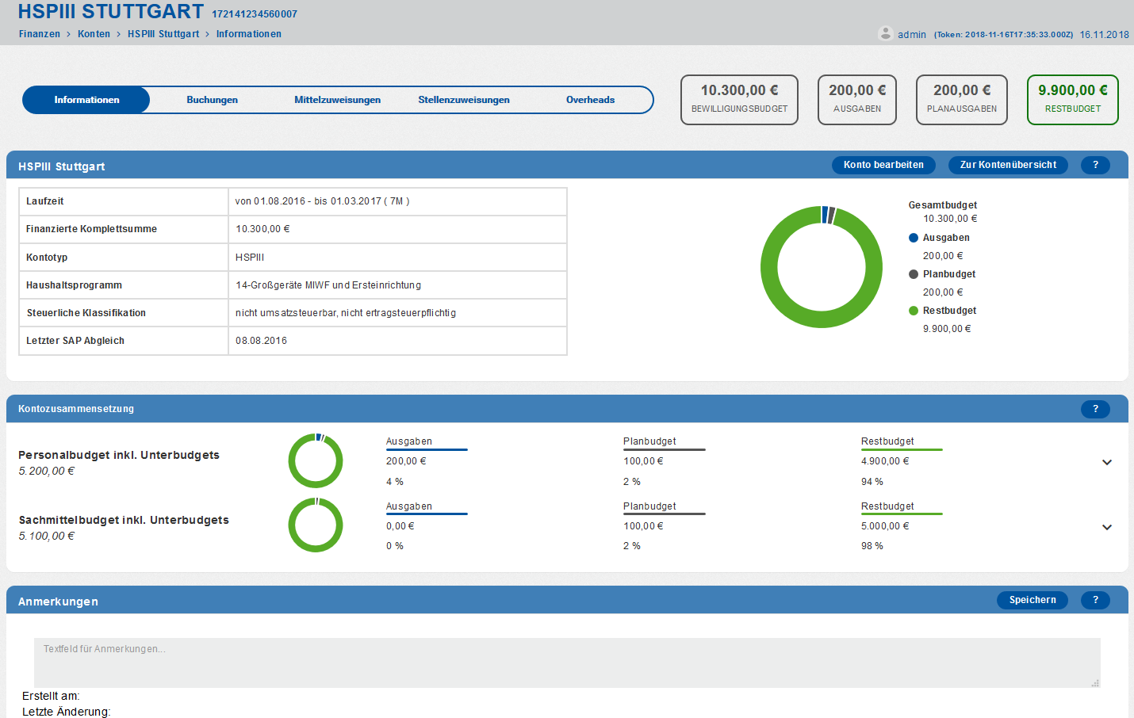Click the admin user avatar icon
Image resolution: width=1134 pixels, height=718 pixels.
click(x=886, y=33)
